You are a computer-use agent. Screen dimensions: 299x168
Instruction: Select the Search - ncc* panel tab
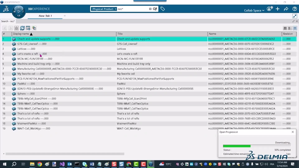[x=8, y=21]
